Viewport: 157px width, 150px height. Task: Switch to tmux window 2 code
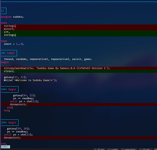tap(113, 149)
